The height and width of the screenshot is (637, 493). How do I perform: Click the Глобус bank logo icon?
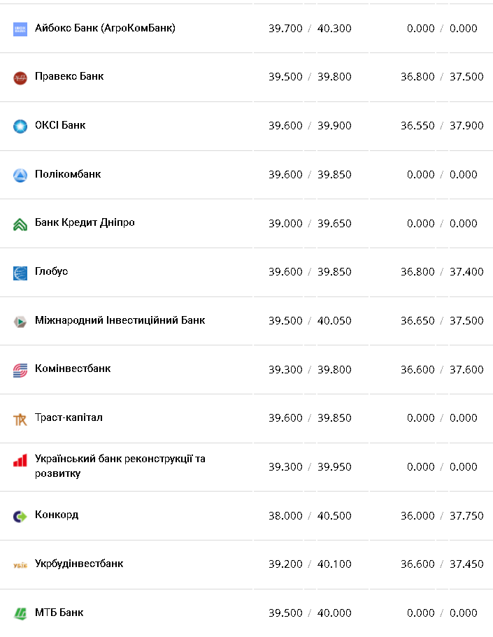[20, 273]
